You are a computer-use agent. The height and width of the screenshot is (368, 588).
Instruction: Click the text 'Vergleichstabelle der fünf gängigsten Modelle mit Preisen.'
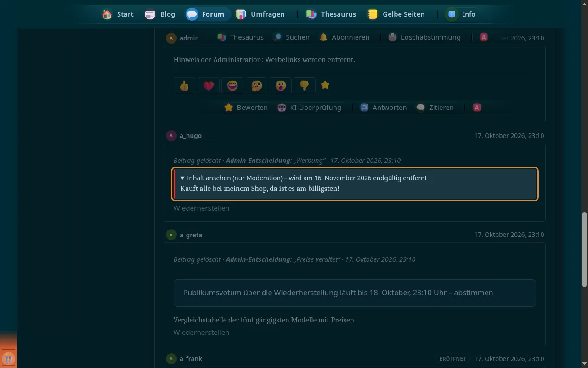[265, 320]
